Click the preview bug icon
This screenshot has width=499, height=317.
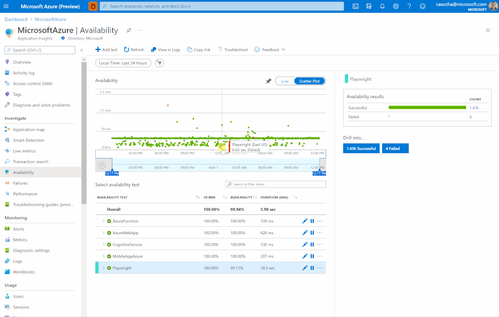pos(93,6)
